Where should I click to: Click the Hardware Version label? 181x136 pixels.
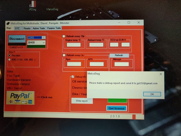coord(19,80)
